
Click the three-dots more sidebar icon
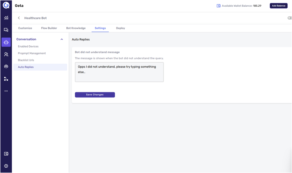pyautogui.click(x=6, y=91)
